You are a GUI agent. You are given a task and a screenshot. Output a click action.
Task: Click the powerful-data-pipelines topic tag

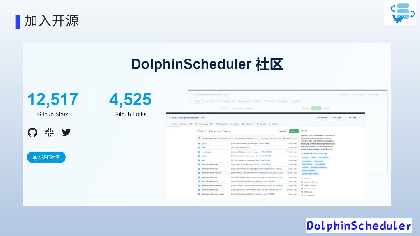pyautogui.click(x=310, y=174)
